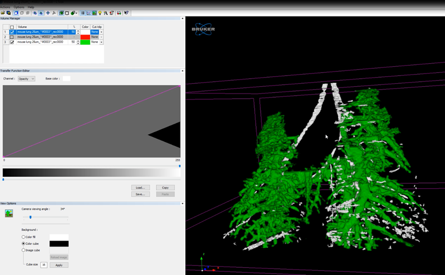Click the Load... button
Screen dimensions: 445x275
[x=140, y=188]
